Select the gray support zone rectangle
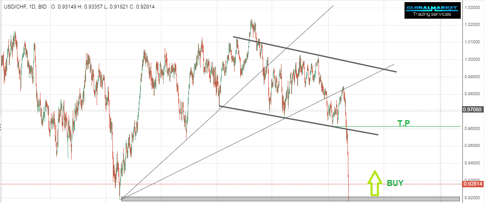 coord(290,199)
